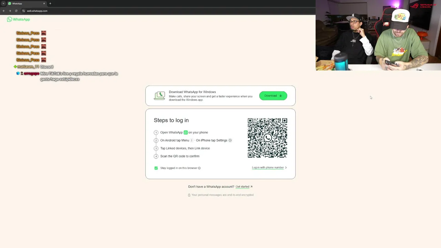Image resolution: width=441 pixels, height=248 pixels.
Task: Click 'Download WhatsApp for Windows' title
Action: [x=192, y=92]
